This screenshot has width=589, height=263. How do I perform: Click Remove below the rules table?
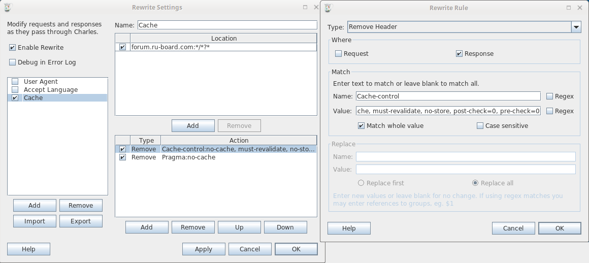point(193,227)
